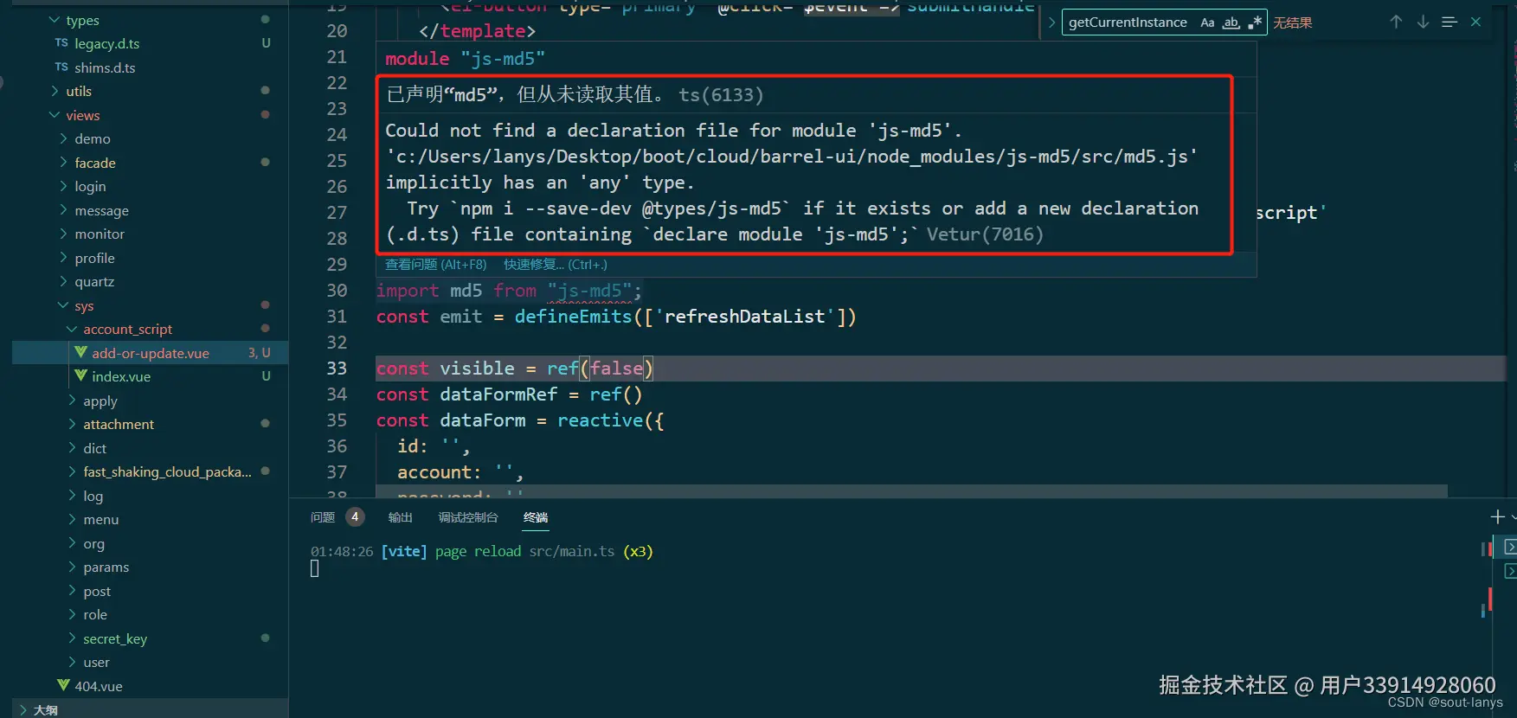Expand the monitor folder
The height and width of the screenshot is (718, 1517).
100,234
